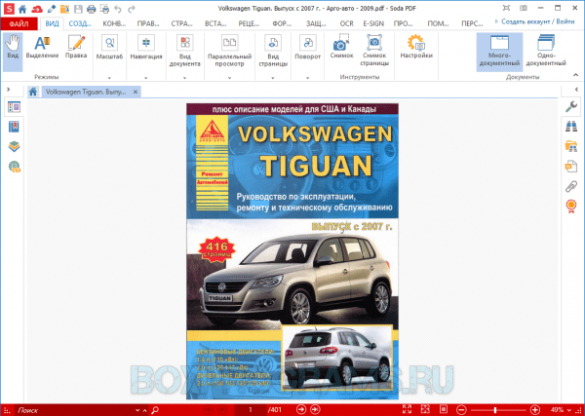Expand the left sidebar chevron
The height and width of the screenshot is (416, 585).
click(9, 90)
